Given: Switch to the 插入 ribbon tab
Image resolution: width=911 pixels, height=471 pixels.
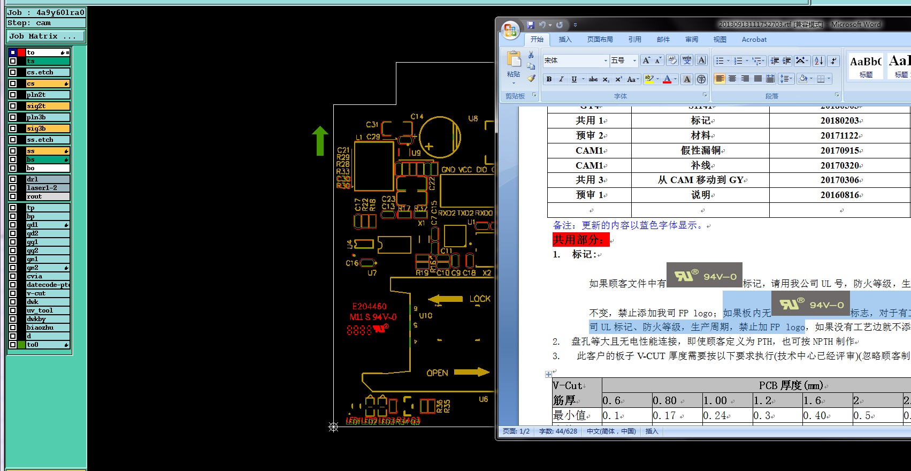Looking at the screenshot, I should [565, 40].
